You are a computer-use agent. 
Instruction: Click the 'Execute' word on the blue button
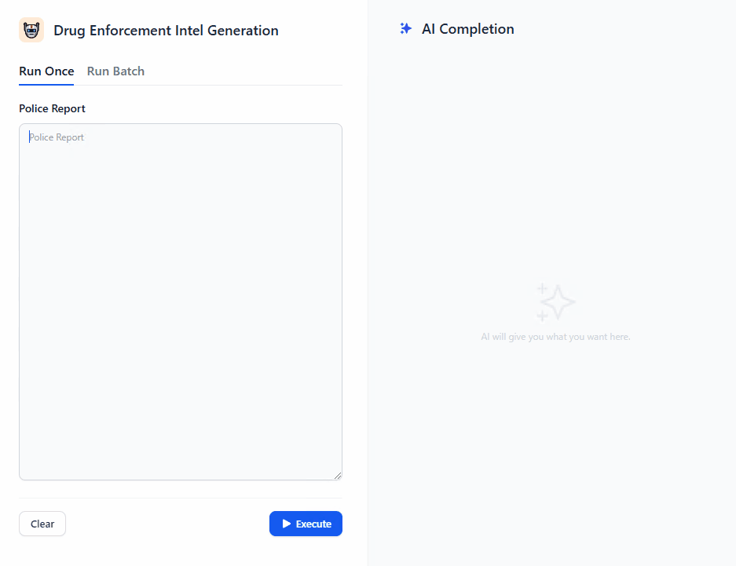313,524
